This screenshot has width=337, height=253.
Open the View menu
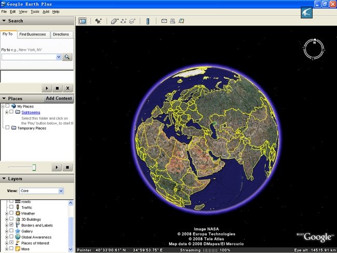23,11
